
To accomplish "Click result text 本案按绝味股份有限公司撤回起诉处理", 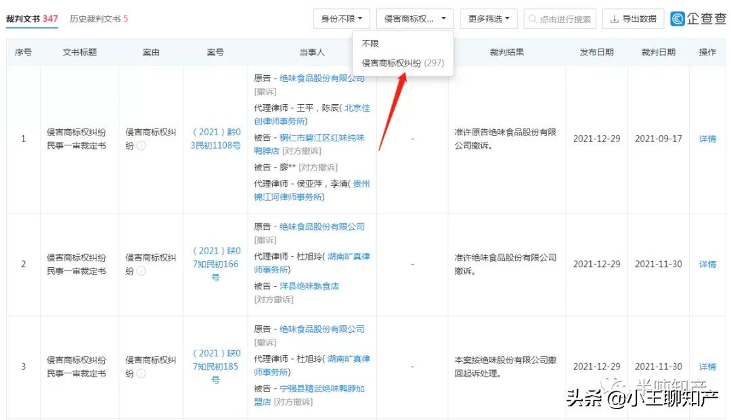I will [506, 367].
